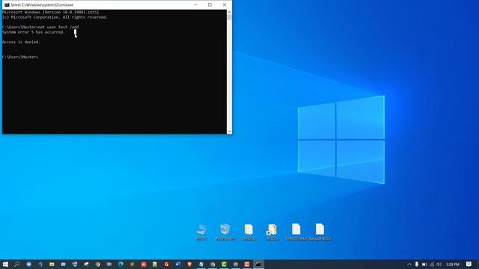The image size is (479, 269).
Task: Open This PC desktop icon
Action: 201,232
